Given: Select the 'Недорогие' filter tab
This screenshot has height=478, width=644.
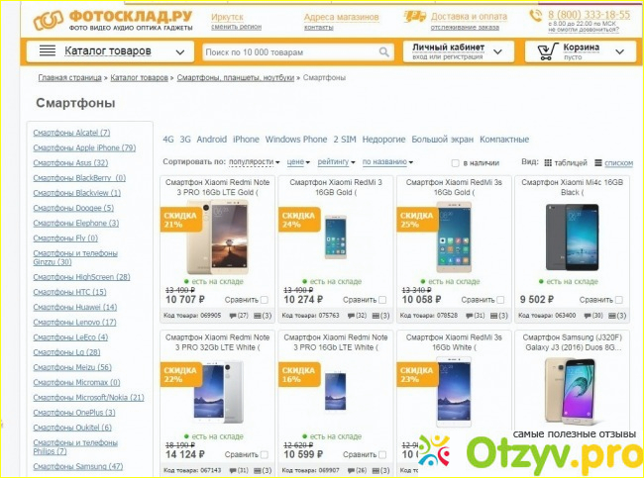Looking at the screenshot, I should [383, 140].
